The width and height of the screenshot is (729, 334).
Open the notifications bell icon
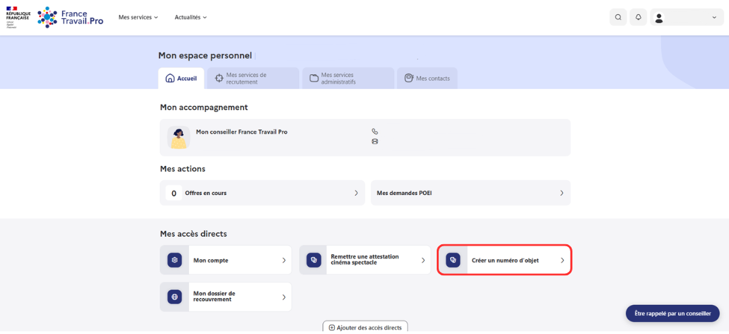click(x=639, y=17)
